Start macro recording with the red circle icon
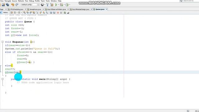The height and width of the screenshot is (112, 199). 58,12
